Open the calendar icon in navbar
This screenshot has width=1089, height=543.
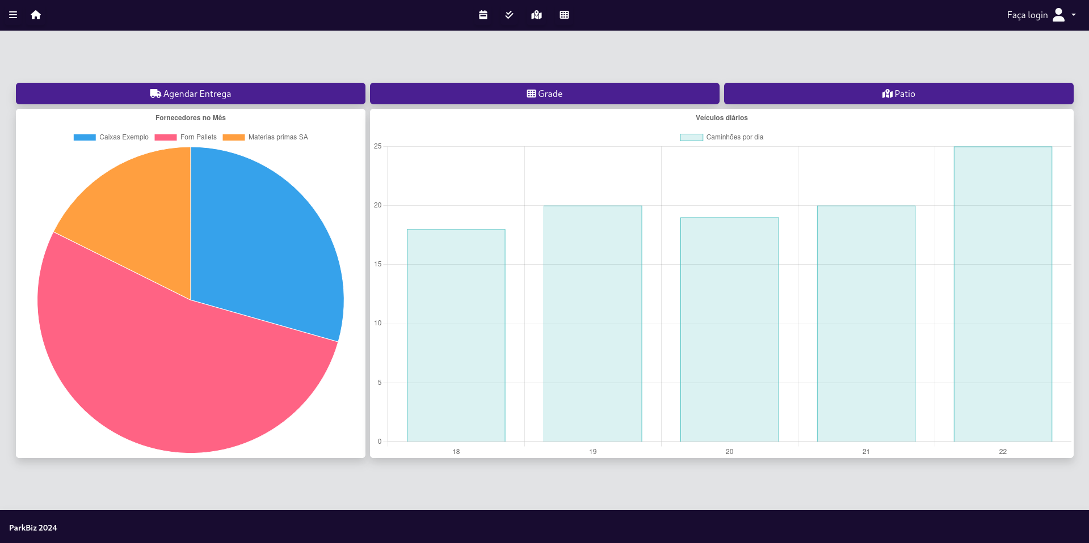coord(483,15)
